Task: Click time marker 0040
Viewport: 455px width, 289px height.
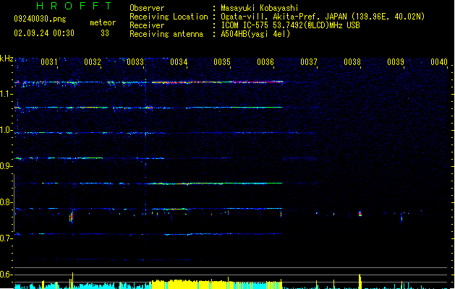Action: tap(439, 62)
